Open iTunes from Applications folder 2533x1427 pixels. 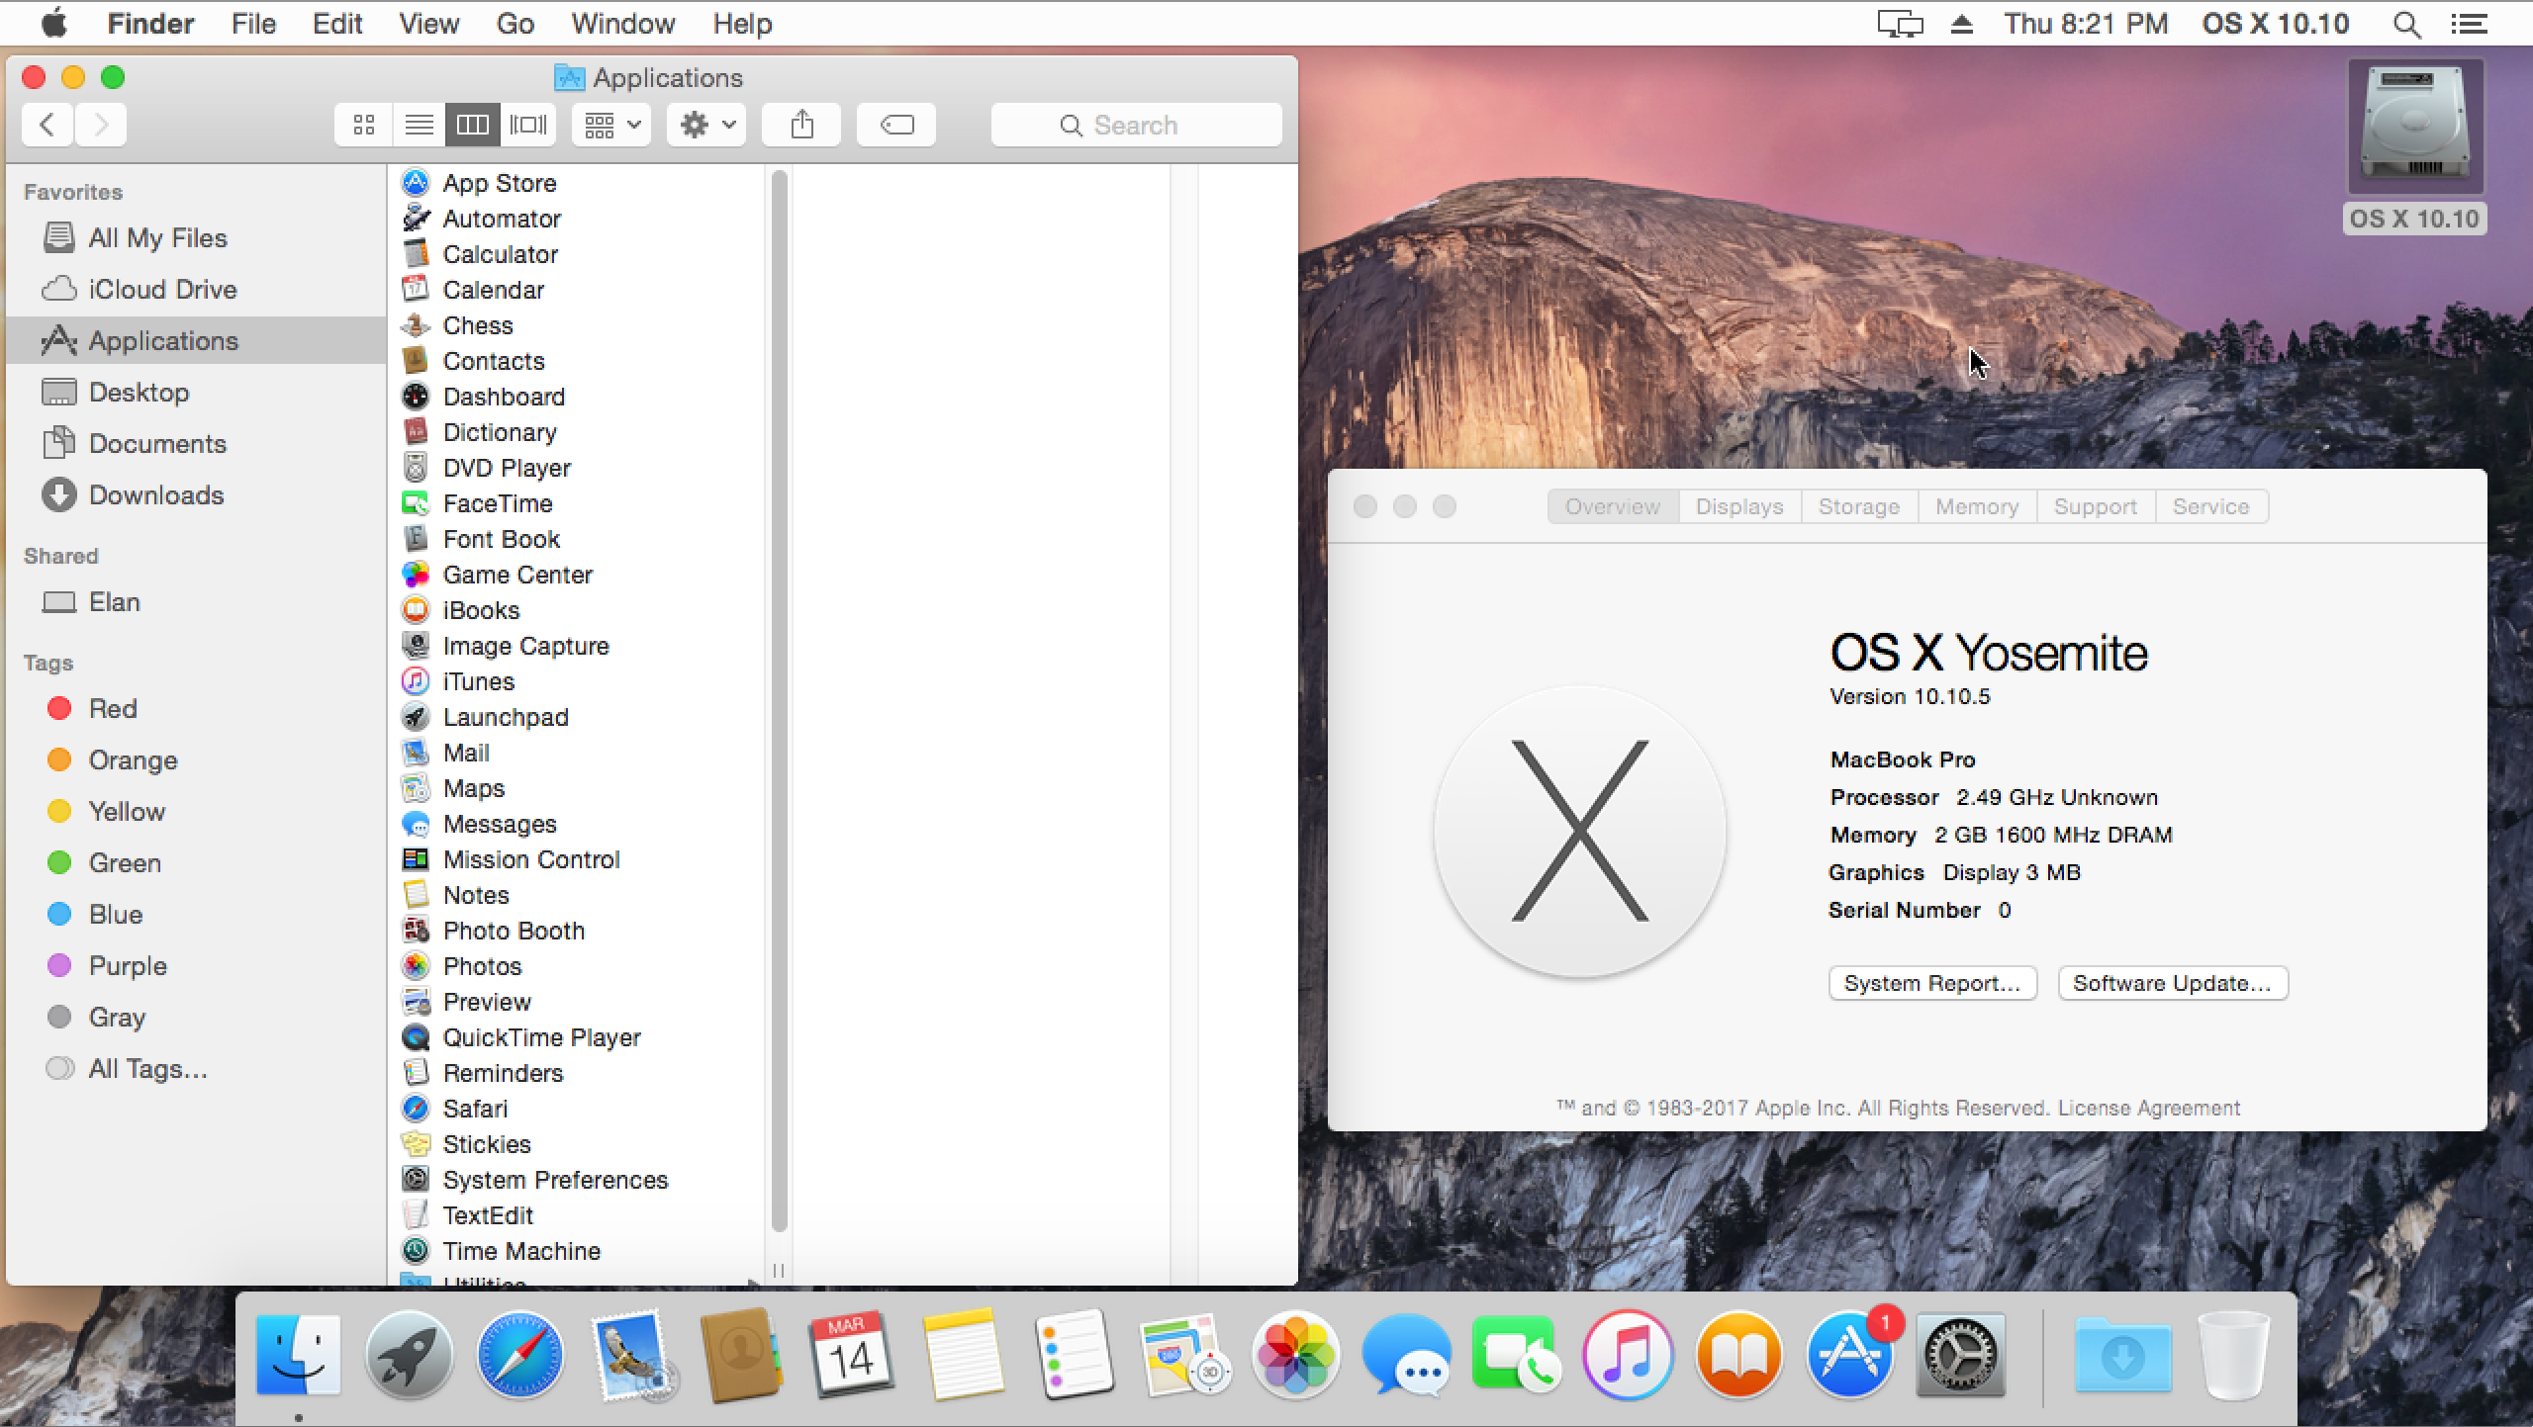tap(479, 681)
